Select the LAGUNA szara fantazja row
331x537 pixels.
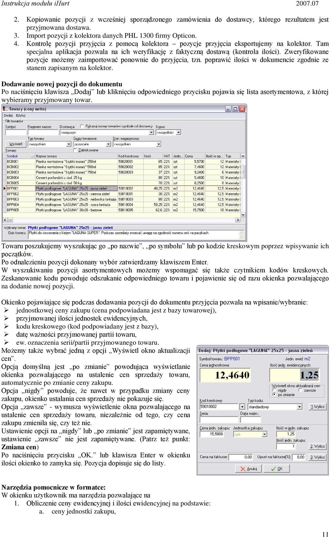(122, 205)
